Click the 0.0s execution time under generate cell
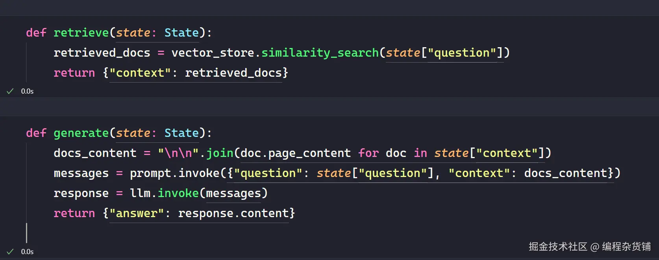This screenshot has width=659, height=260. [27, 252]
